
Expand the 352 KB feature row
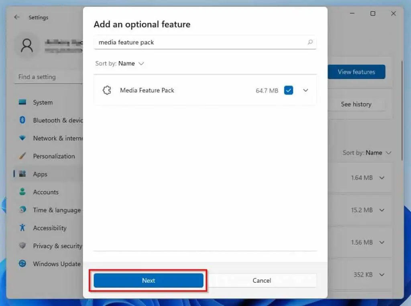pyautogui.click(x=382, y=275)
